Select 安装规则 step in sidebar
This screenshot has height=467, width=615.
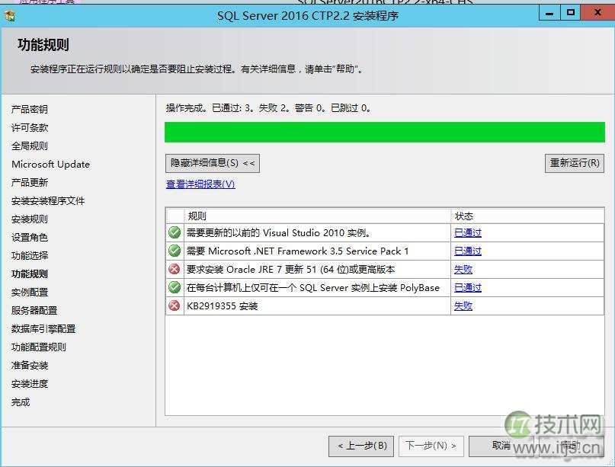(x=30, y=219)
